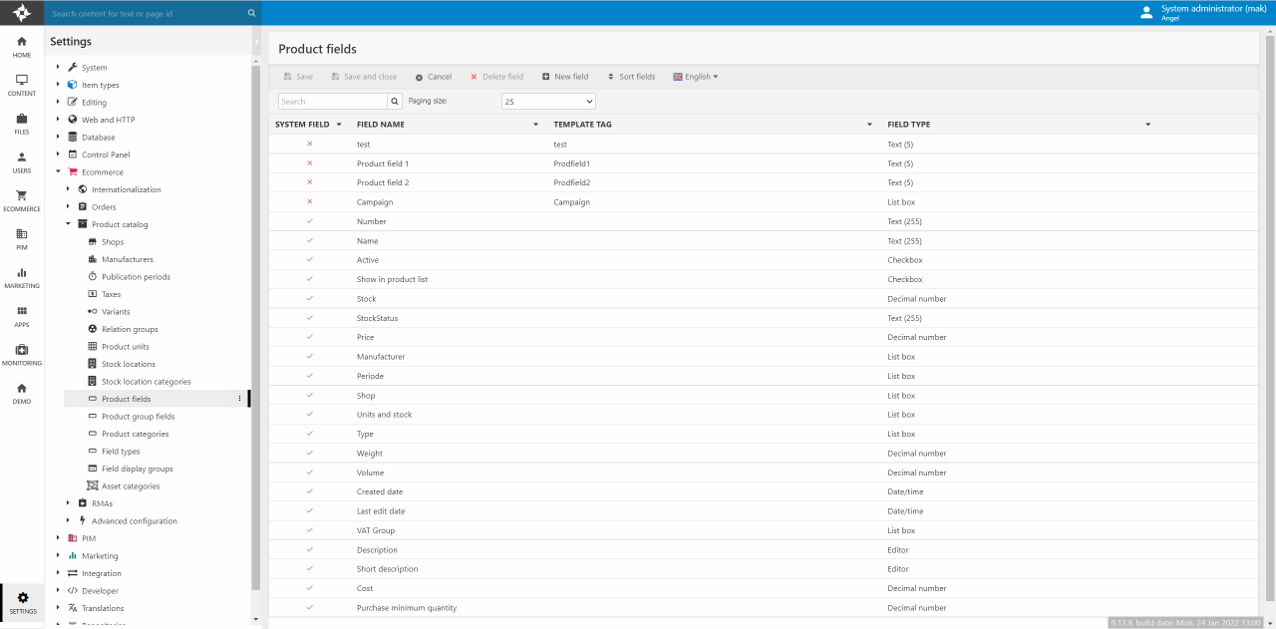This screenshot has height=629, width=1276.
Task: Open the Product field 1 row
Action: click(383, 163)
